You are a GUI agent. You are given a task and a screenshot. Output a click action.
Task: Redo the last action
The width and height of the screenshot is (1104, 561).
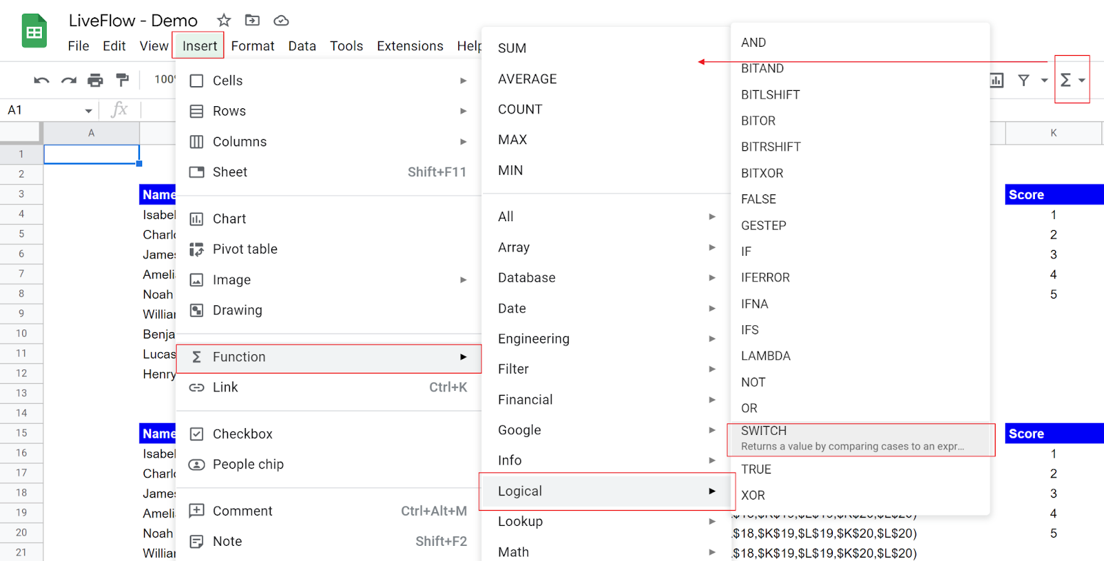tap(68, 81)
